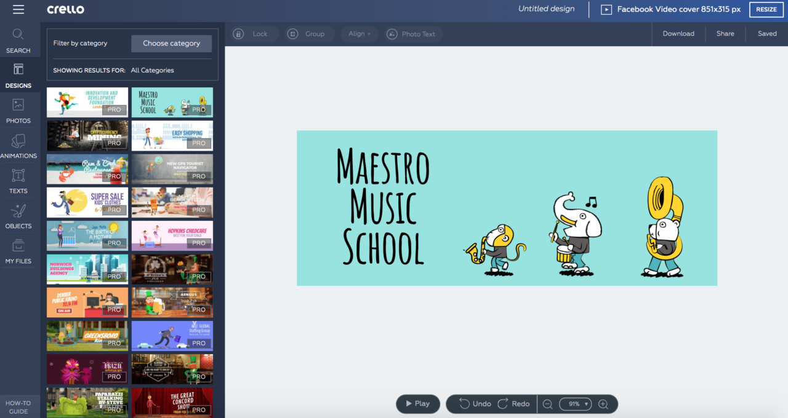
Task: Open the Animations sidebar panel
Action: coord(18,146)
